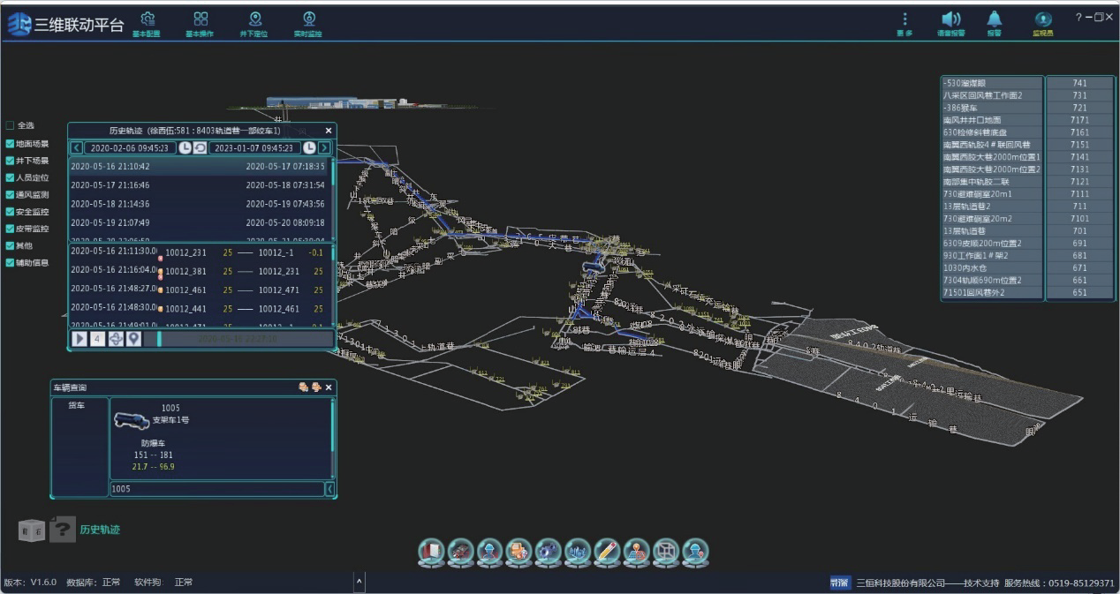1120x594 pixels.
Task: Go to next period with right arrow in 历史轨迹
Action: tap(324, 148)
